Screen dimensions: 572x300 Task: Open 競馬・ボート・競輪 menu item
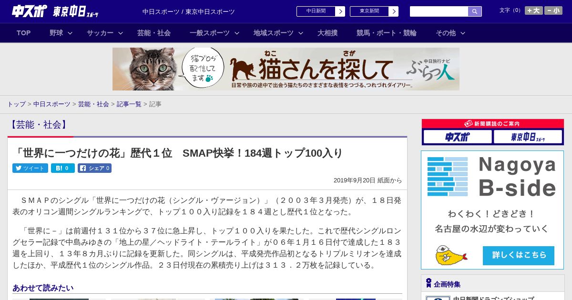pos(387,33)
